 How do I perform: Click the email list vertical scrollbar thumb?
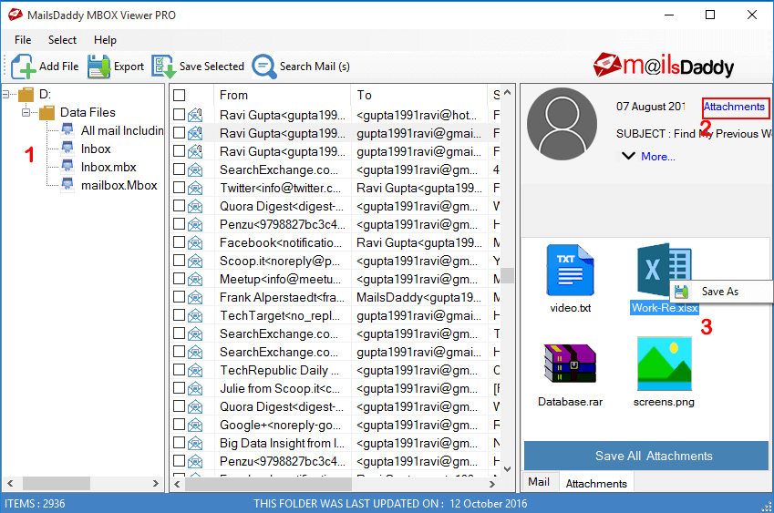[507, 276]
